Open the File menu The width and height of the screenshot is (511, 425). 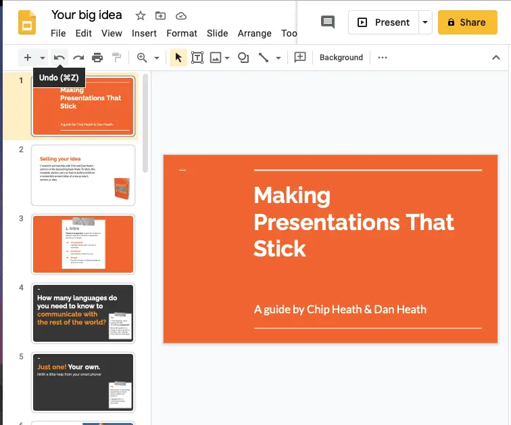(x=58, y=33)
